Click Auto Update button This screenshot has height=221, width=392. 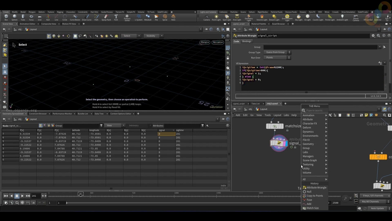click(377, 208)
